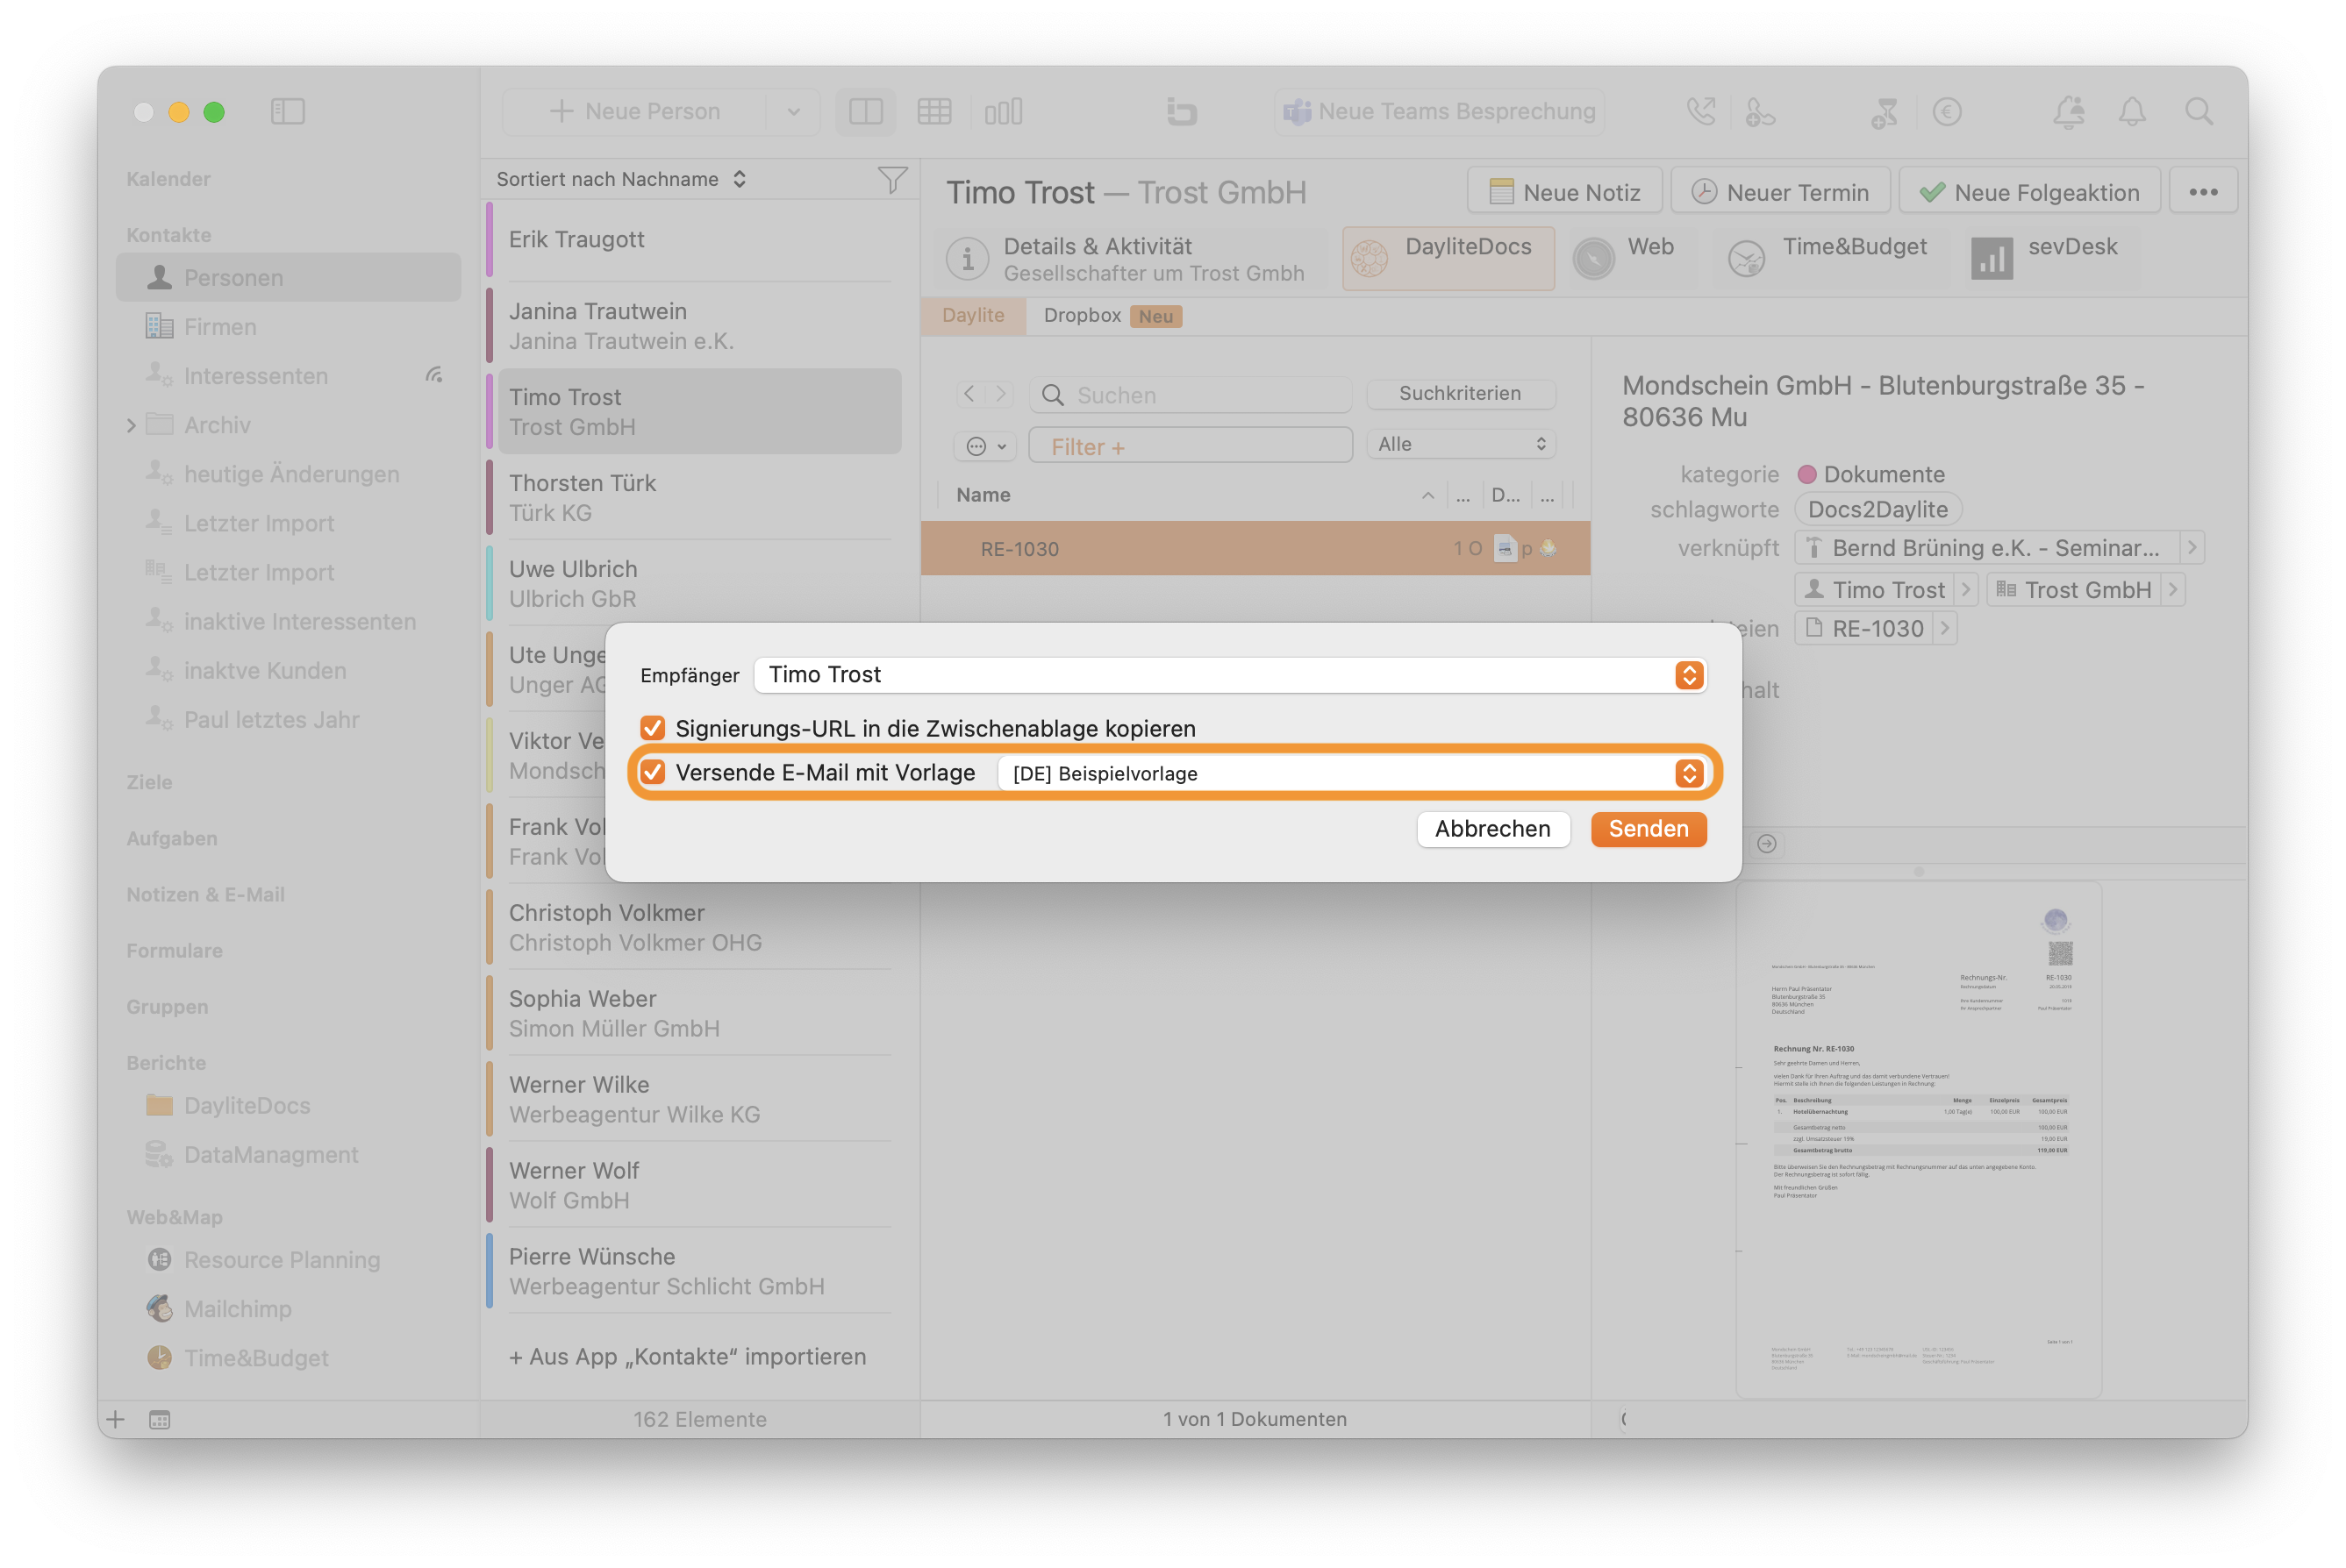The width and height of the screenshot is (2346, 1568).
Task: Switch to the Dropbox tab
Action: coord(1112,315)
